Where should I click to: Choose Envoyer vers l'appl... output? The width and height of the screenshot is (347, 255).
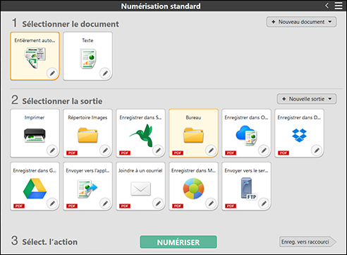coord(87,186)
